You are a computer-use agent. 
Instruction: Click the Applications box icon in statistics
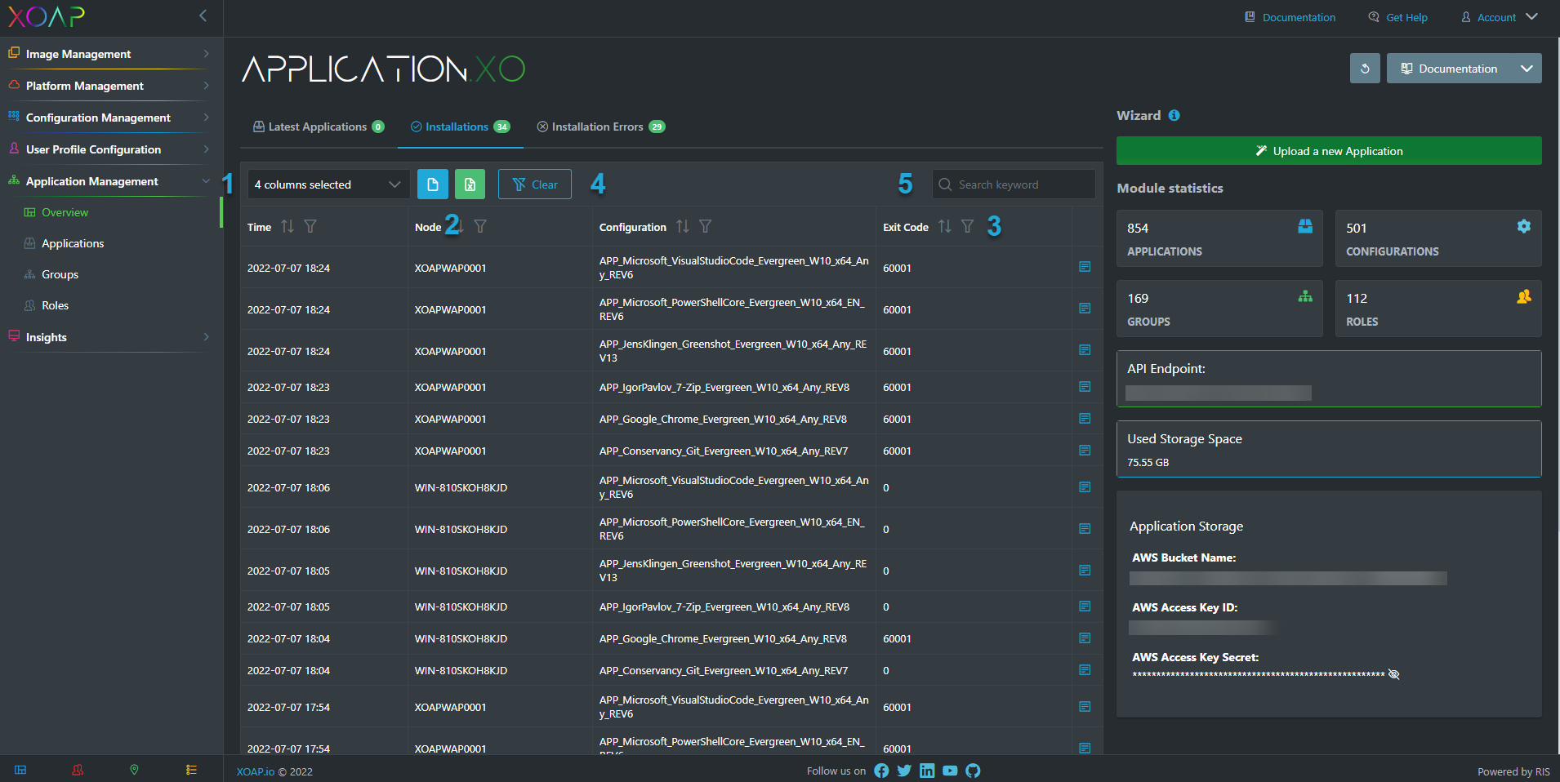click(x=1305, y=226)
